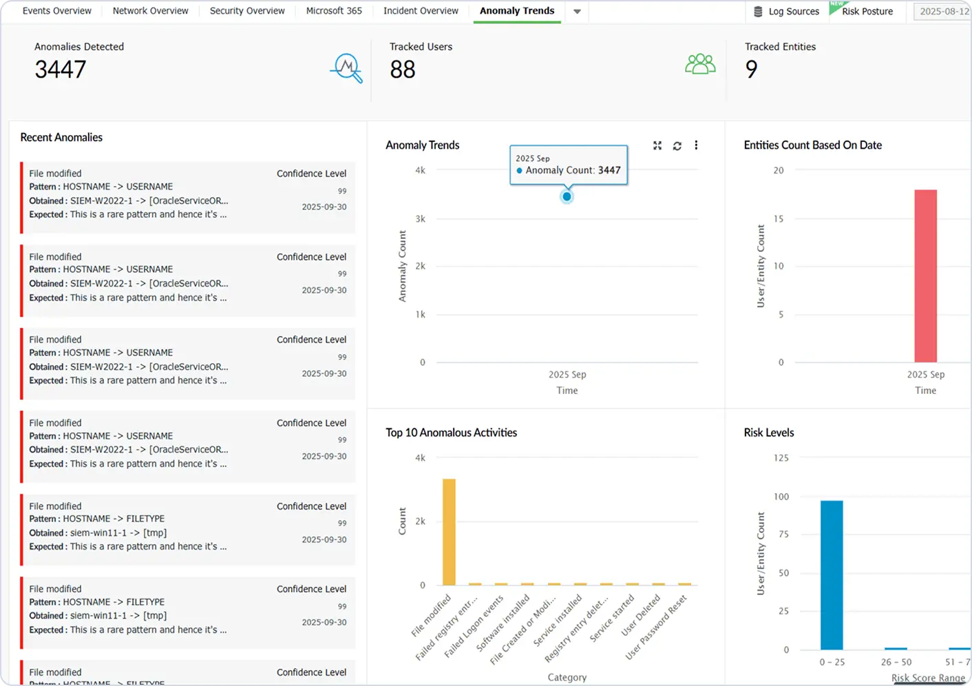
Task: Click 2025 Sep label under Anomaly Trends chart
Action: click(x=567, y=375)
